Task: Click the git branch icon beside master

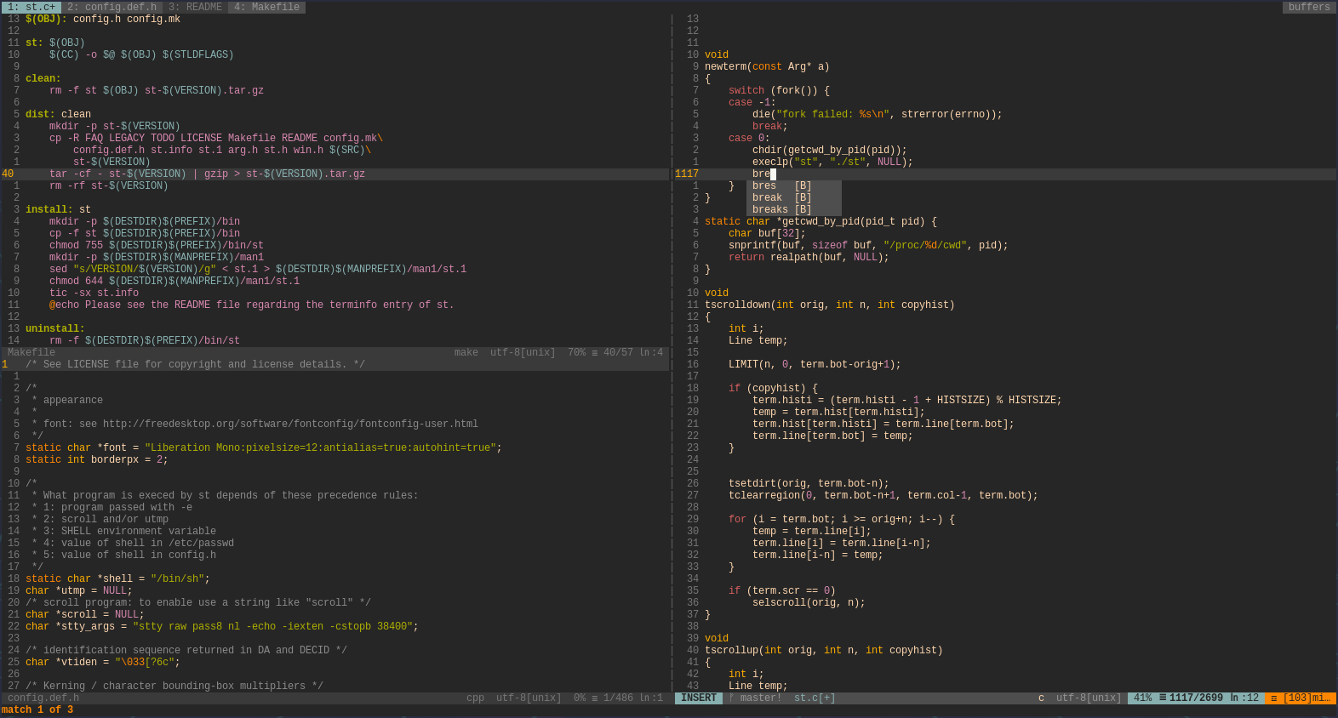Action: pos(731,698)
